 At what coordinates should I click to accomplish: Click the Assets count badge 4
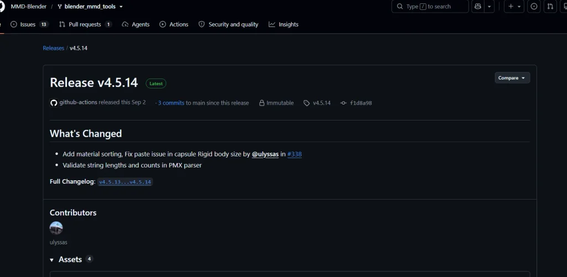pos(89,259)
